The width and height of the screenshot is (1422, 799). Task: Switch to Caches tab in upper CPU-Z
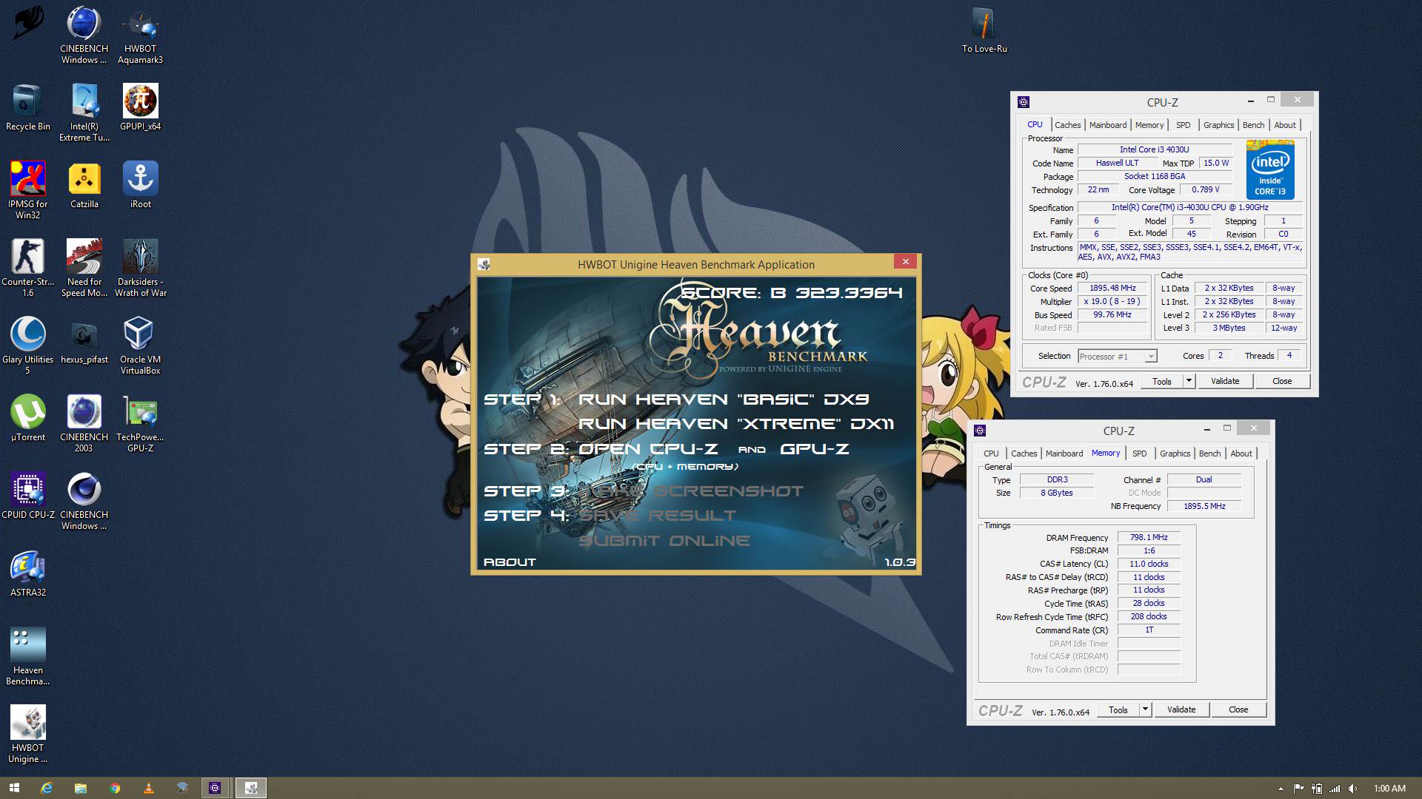[x=1067, y=125]
